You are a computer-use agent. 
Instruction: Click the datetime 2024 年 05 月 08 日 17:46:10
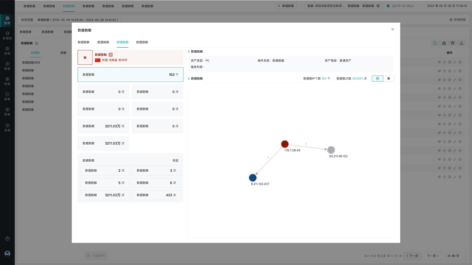tap(447, 6)
